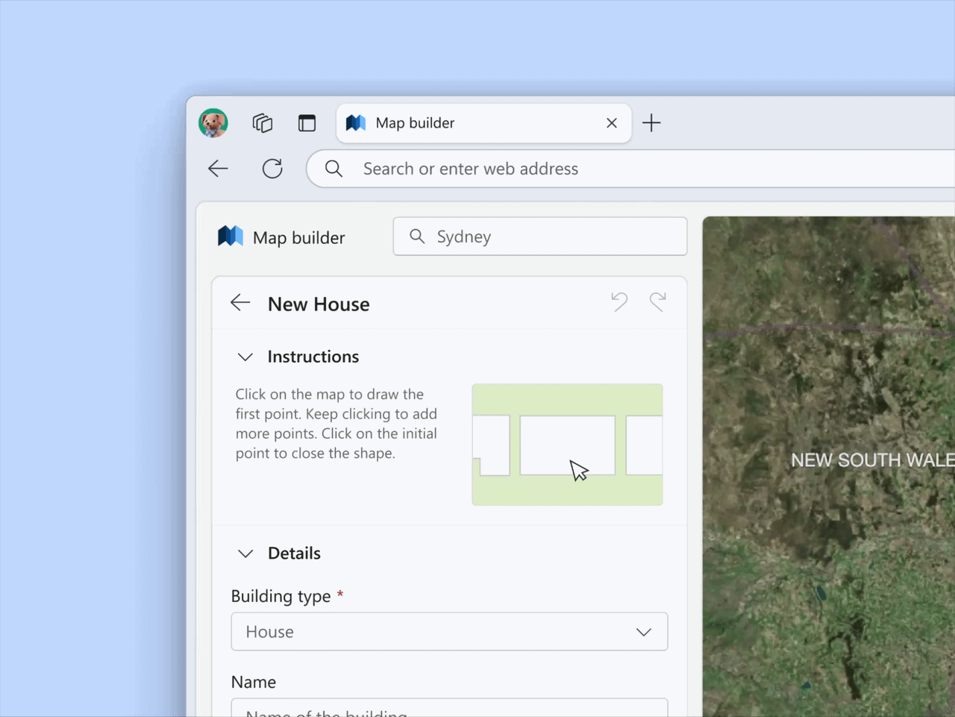Image resolution: width=955 pixels, height=717 pixels.
Task: Collapse the Instructions section
Action: coord(245,357)
